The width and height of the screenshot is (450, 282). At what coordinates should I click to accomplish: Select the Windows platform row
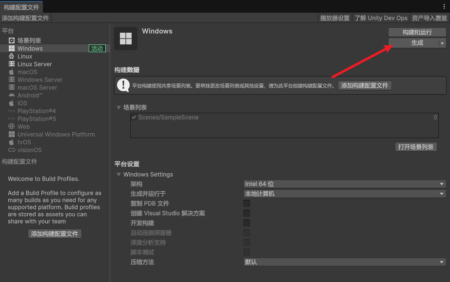tap(55, 48)
